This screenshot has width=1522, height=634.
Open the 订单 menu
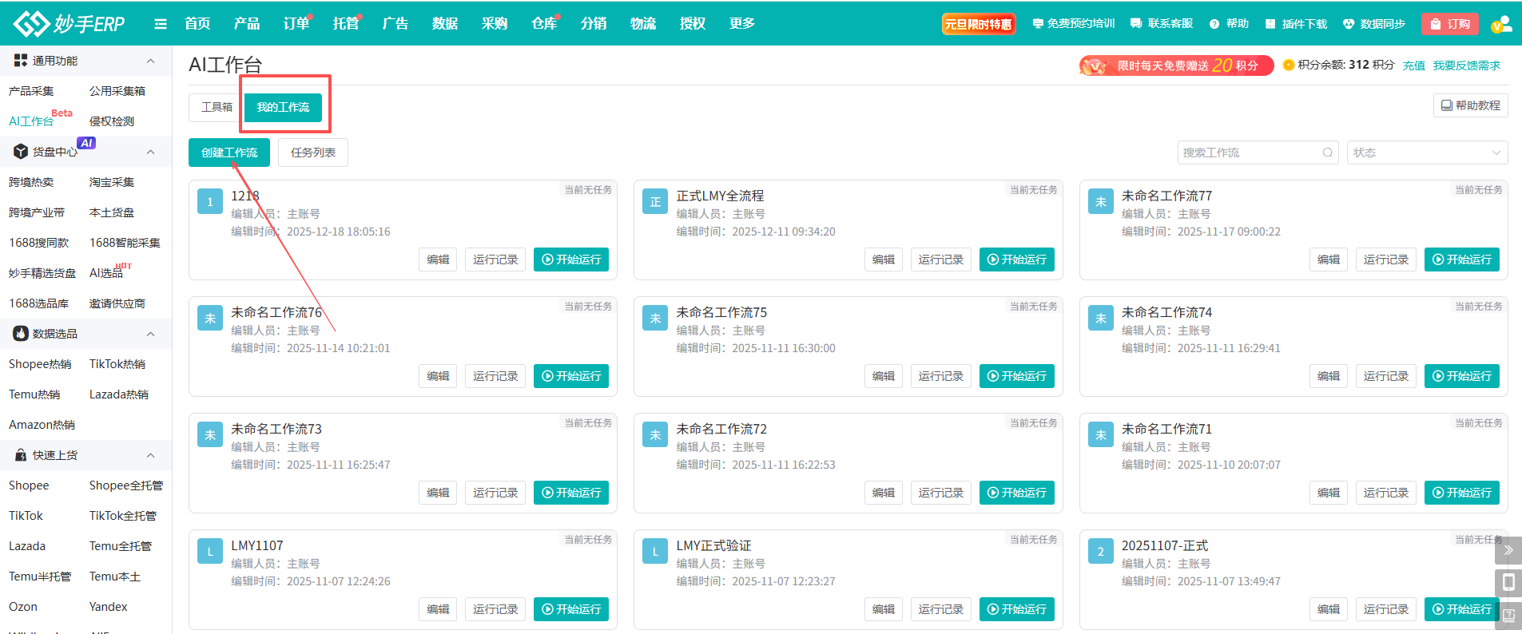(296, 24)
